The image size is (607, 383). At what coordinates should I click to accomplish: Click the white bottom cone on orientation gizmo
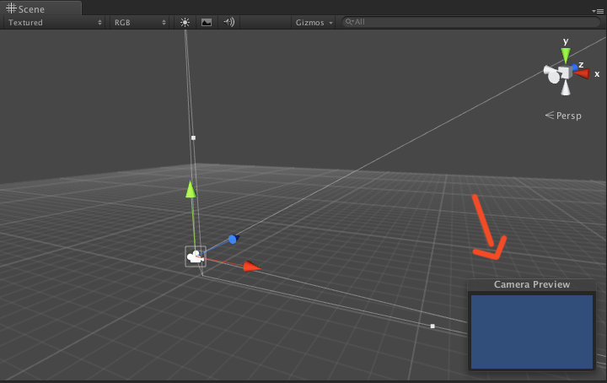point(566,88)
